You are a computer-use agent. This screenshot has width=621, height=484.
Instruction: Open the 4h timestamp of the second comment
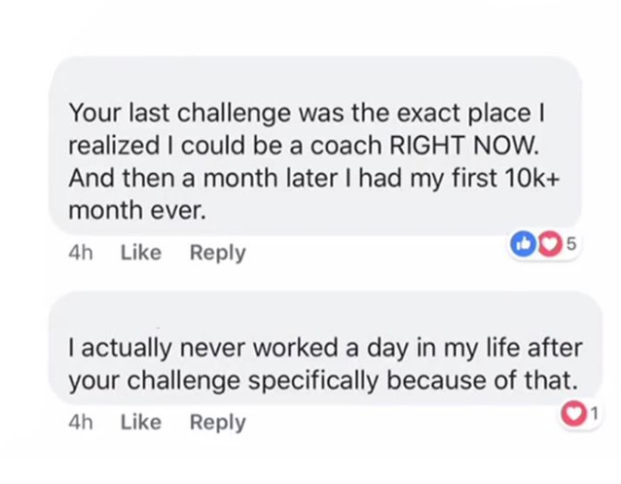tap(81, 423)
